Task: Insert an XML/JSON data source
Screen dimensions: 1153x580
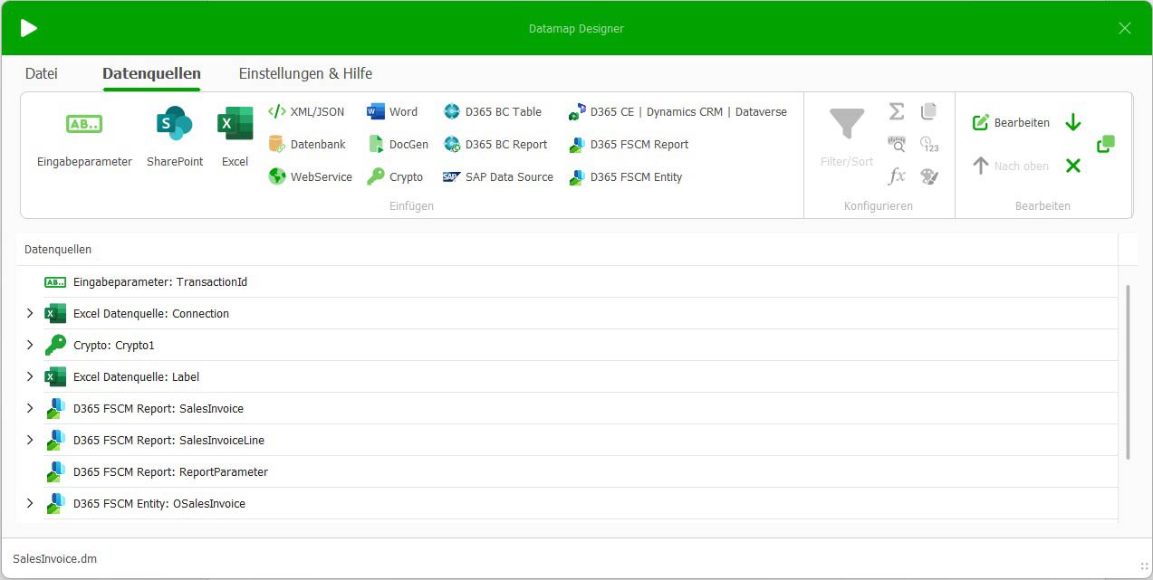Action: pyautogui.click(x=306, y=112)
